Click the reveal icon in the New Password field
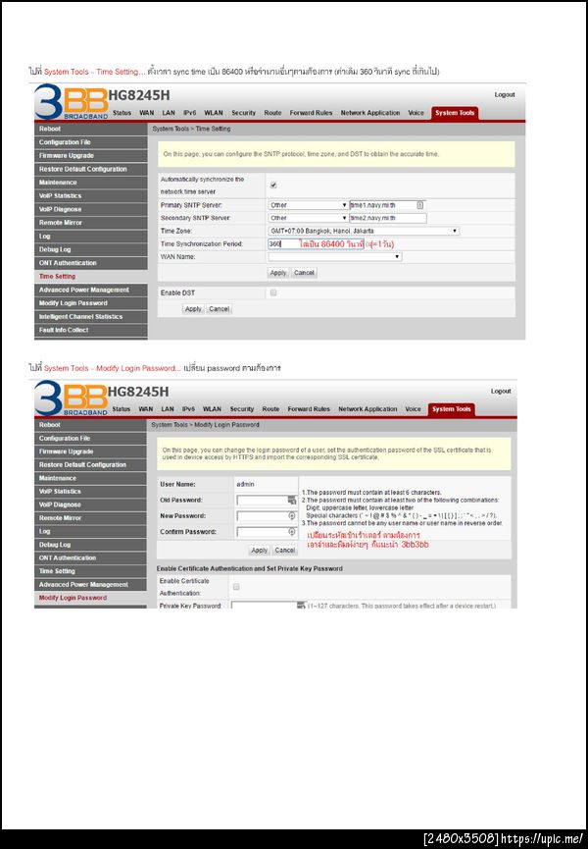Image resolution: width=588 pixels, height=849 pixels. [292, 516]
